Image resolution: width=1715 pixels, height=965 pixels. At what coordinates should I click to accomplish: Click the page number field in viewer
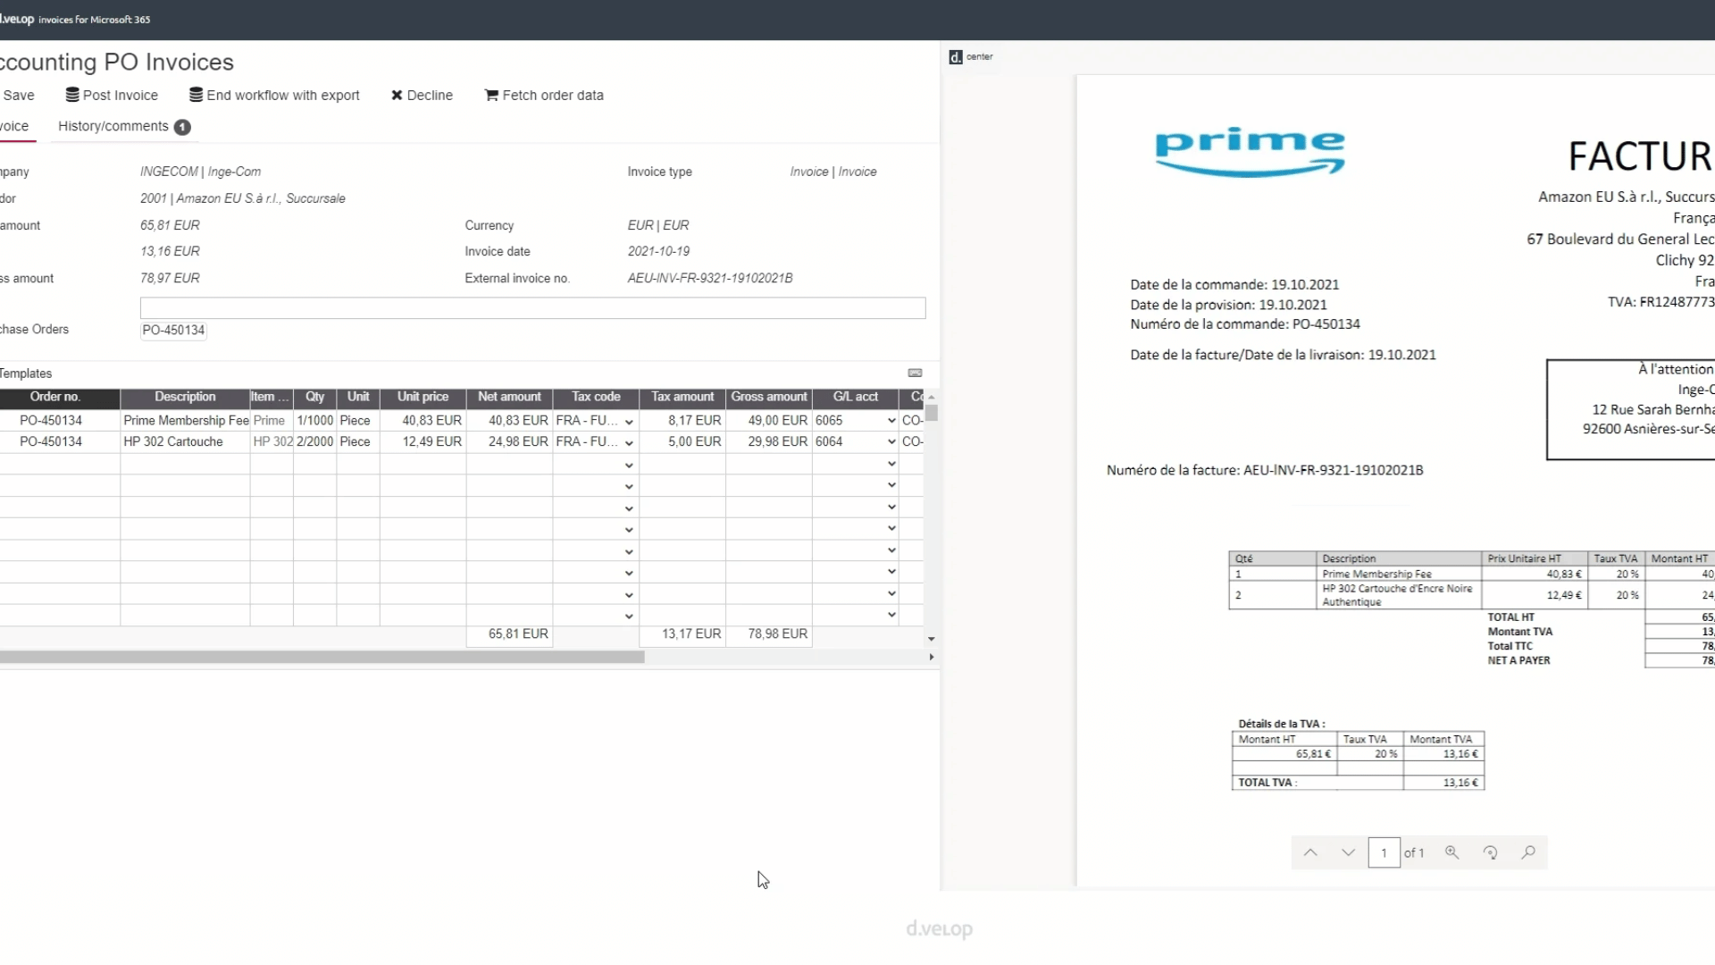pos(1384,852)
